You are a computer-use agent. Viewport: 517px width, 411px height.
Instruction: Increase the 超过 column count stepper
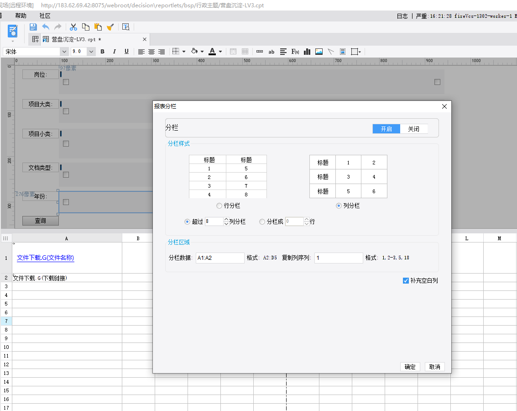click(226, 219)
